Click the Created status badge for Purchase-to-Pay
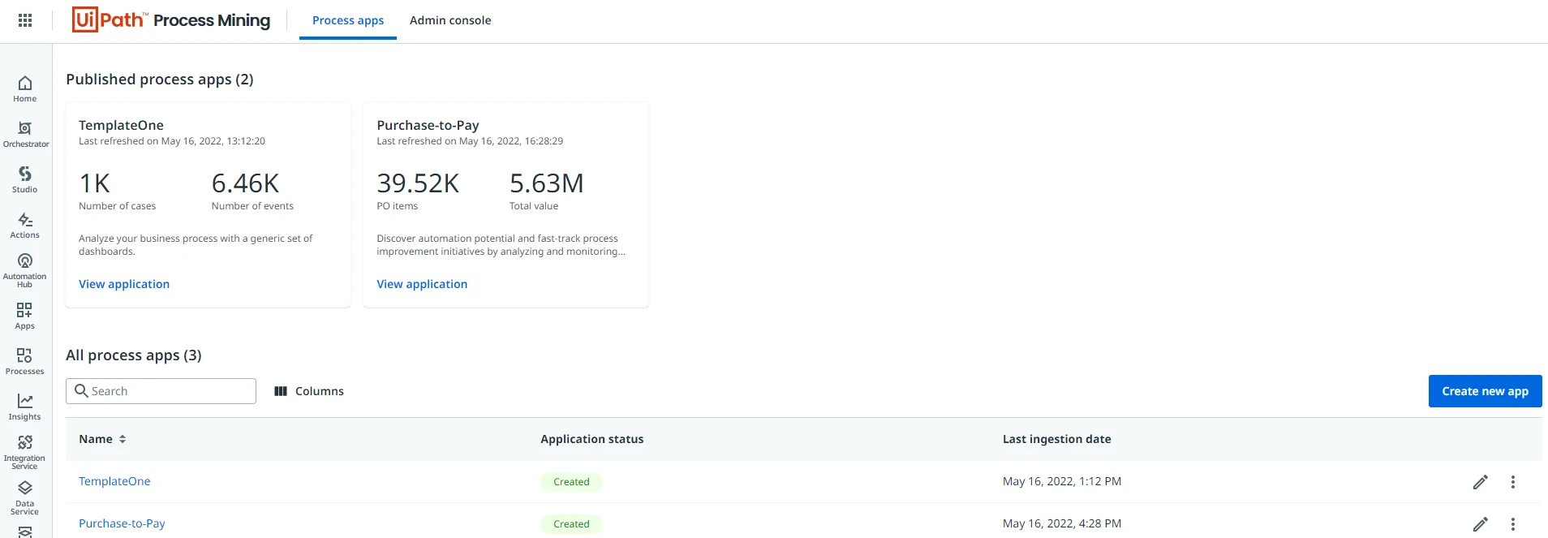This screenshot has width=1548, height=538. pos(571,524)
